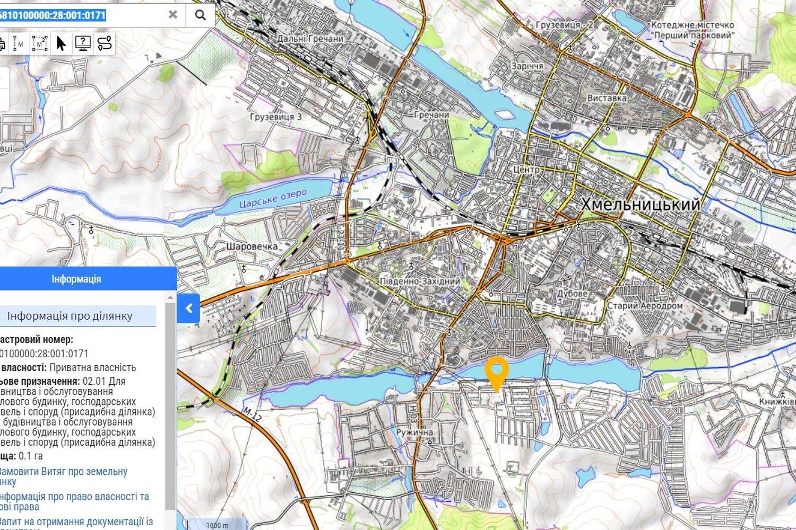Click the print map icon

pyautogui.click(x=2, y=43)
